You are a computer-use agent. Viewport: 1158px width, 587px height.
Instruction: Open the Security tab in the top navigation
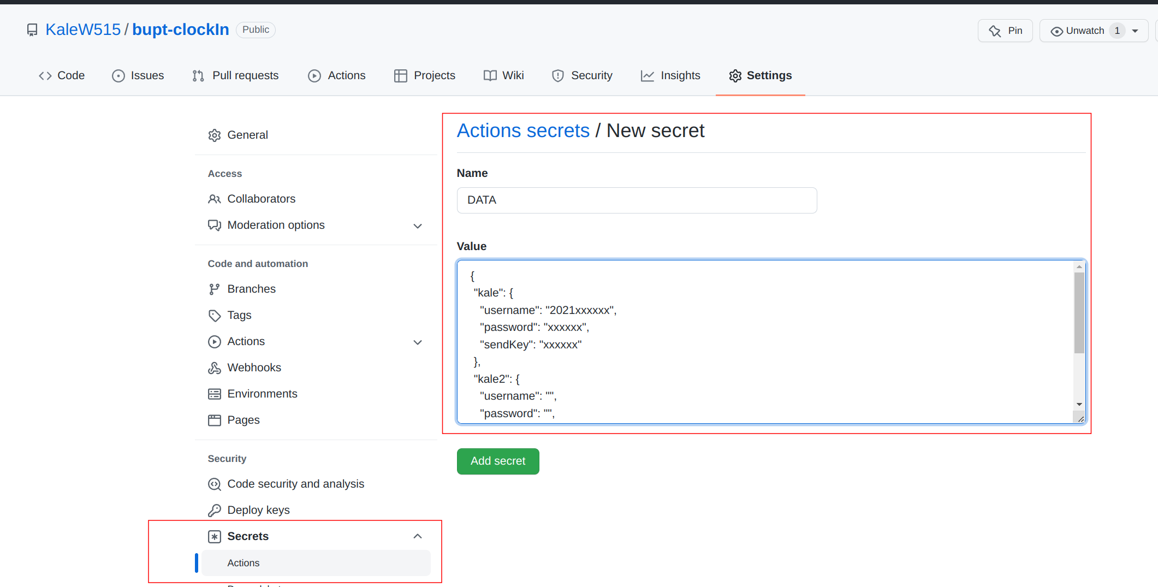(582, 75)
